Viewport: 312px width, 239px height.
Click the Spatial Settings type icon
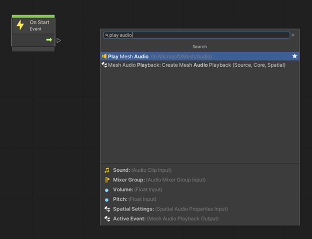(107, 209)
